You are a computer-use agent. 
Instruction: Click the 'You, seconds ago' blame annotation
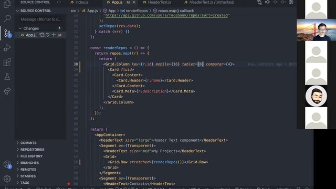[272, 64]
